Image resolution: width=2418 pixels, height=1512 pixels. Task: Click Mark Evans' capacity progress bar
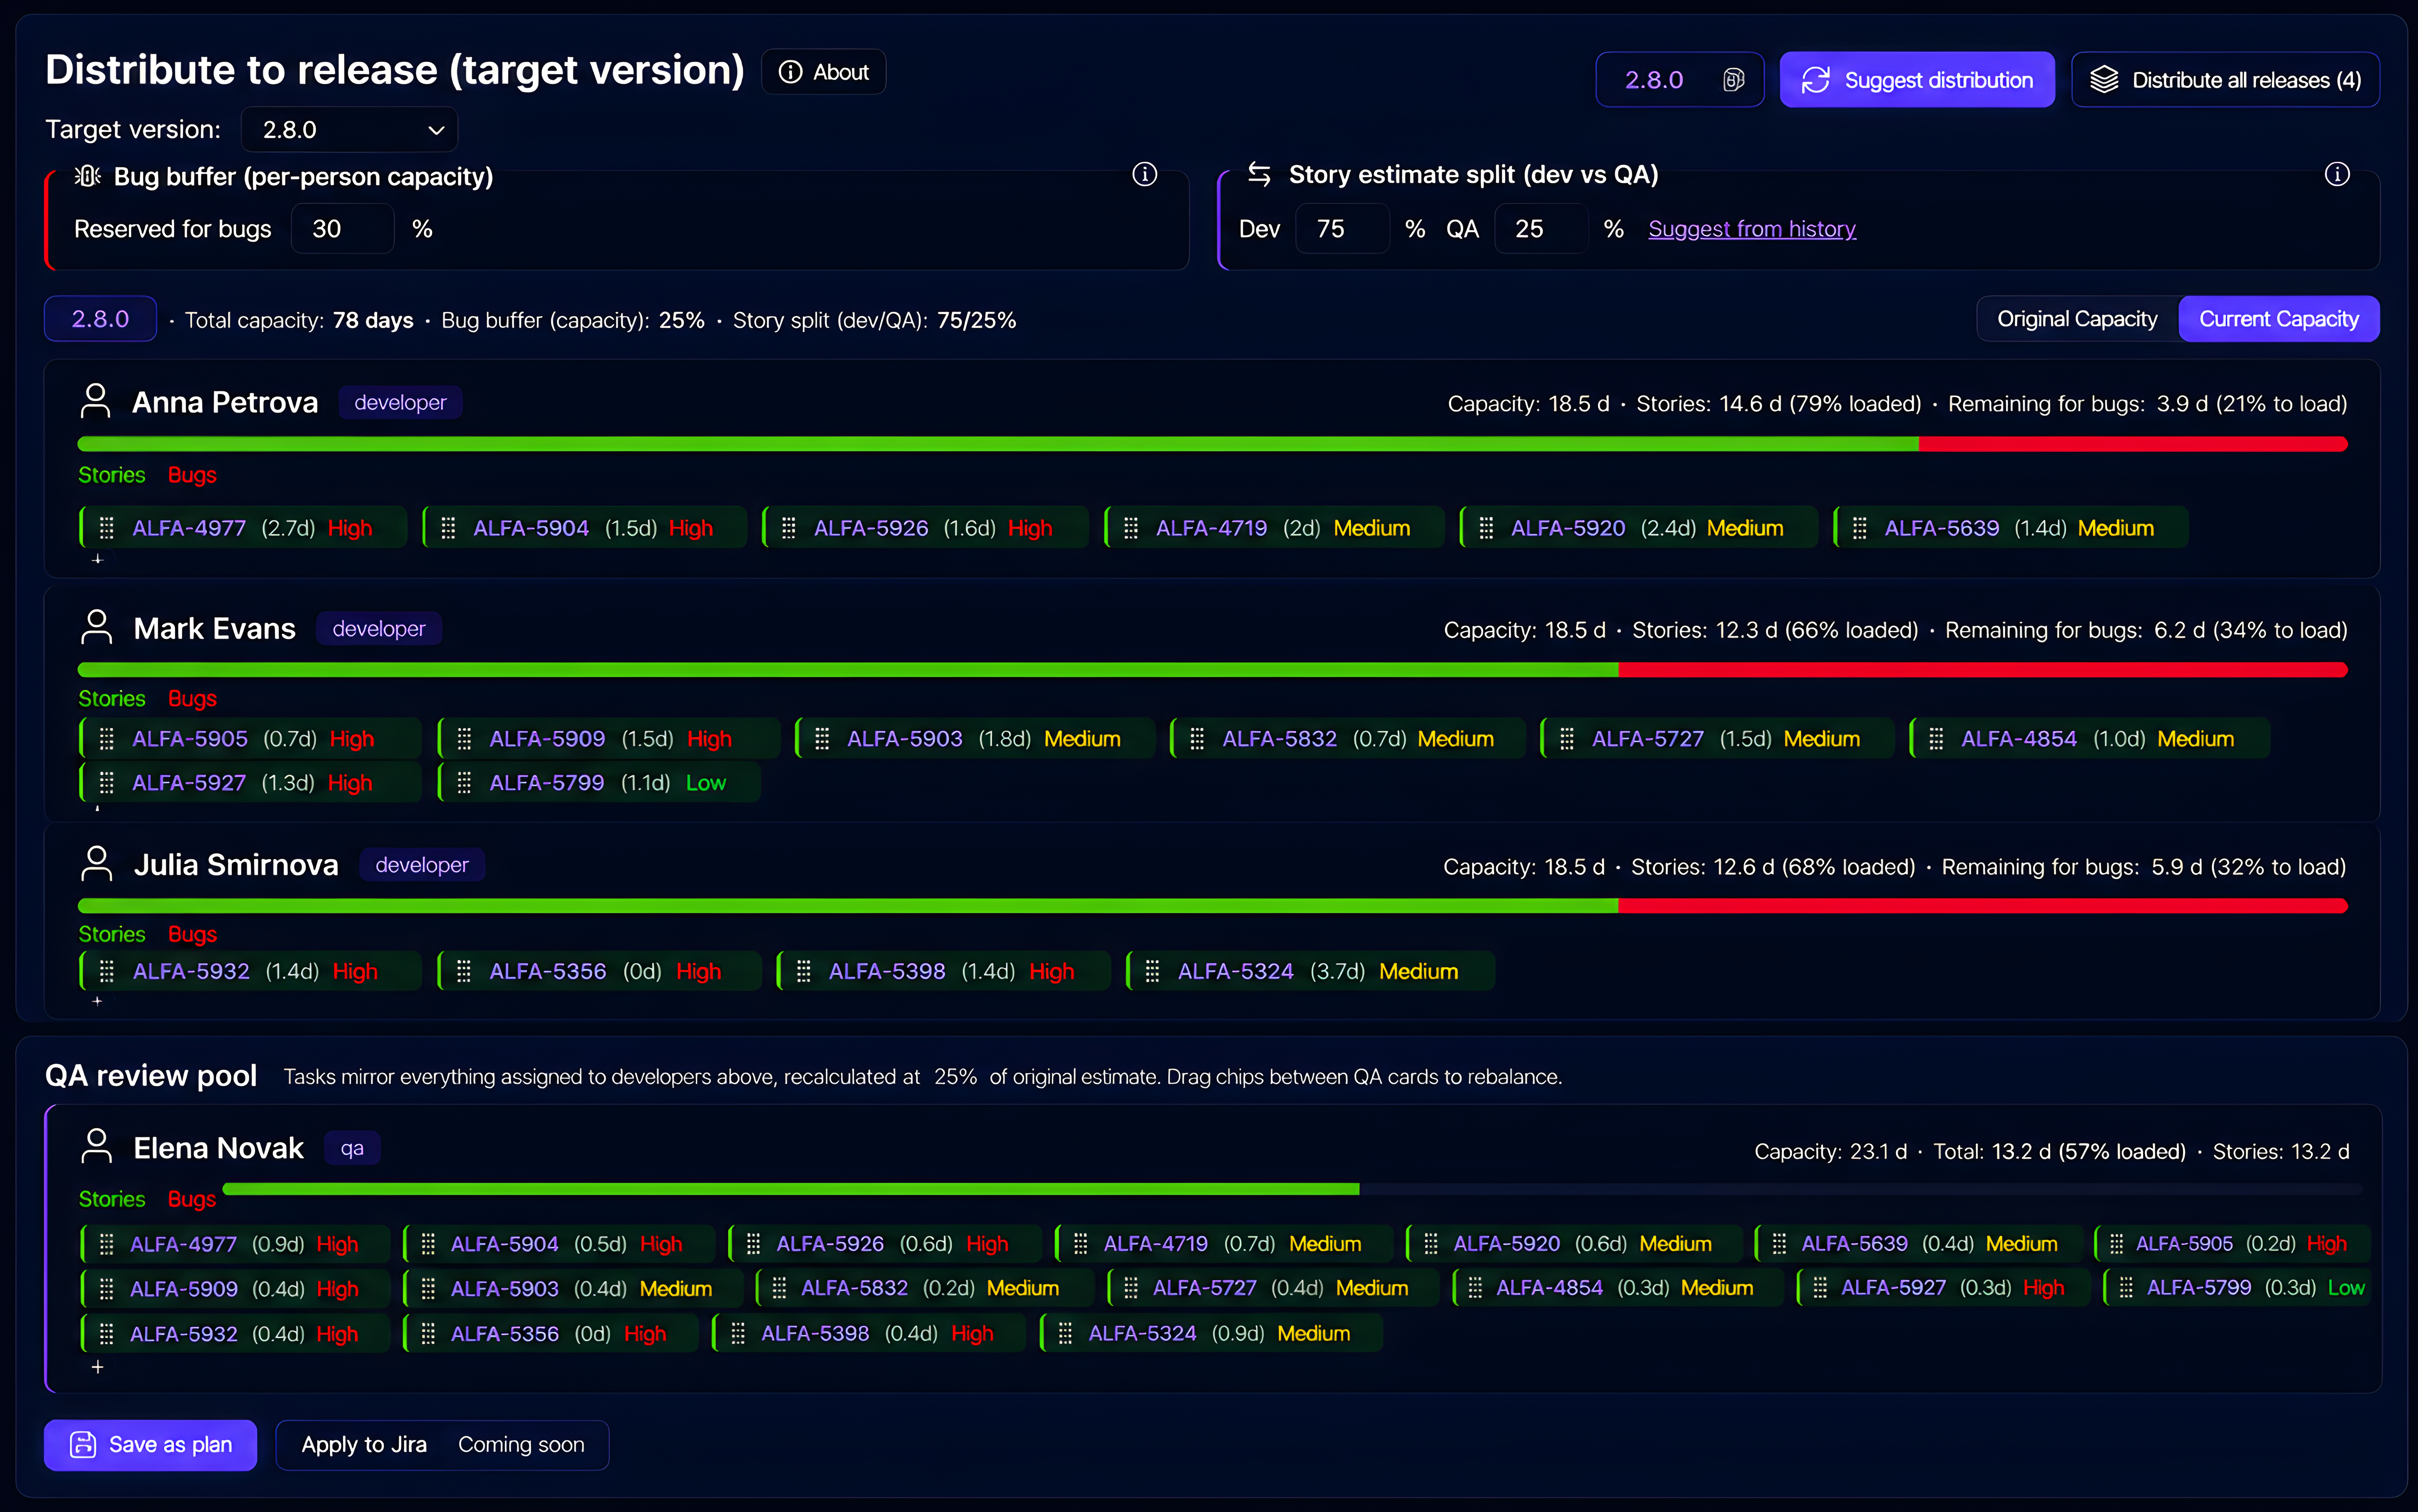pyautogui.click(x=1212, y=670)
